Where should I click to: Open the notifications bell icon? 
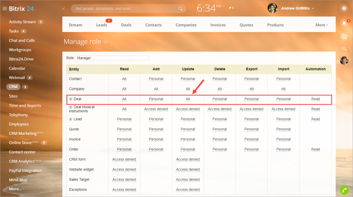pyautogui.click(x=344, y=23)
